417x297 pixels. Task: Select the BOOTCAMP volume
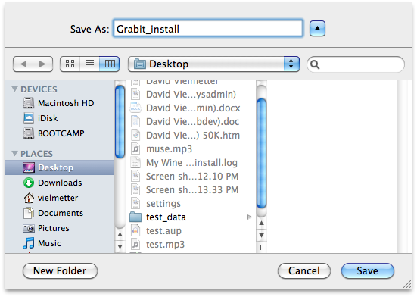(54, 133)
